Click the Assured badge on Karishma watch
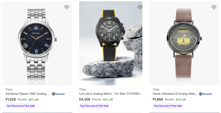Viewport: 221px width, 113px height. coord(58,94)
